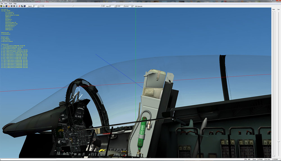This screenshot has width=281, height=161.
Task: Click the second red runner toolbar icon
Action: (19, 6)
